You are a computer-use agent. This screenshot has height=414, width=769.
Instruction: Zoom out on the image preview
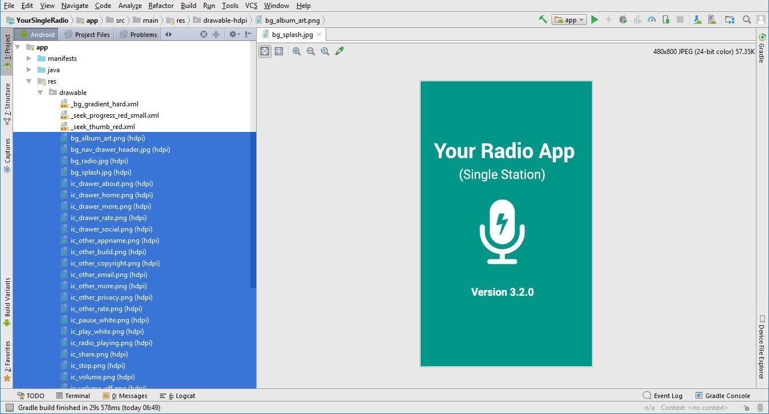pos(311,51)
